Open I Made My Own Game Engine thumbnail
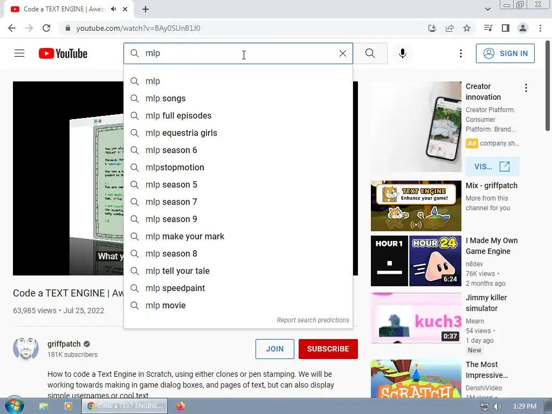 tap(416, 261)
